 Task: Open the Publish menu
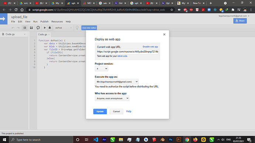click(x=44, y=21)
